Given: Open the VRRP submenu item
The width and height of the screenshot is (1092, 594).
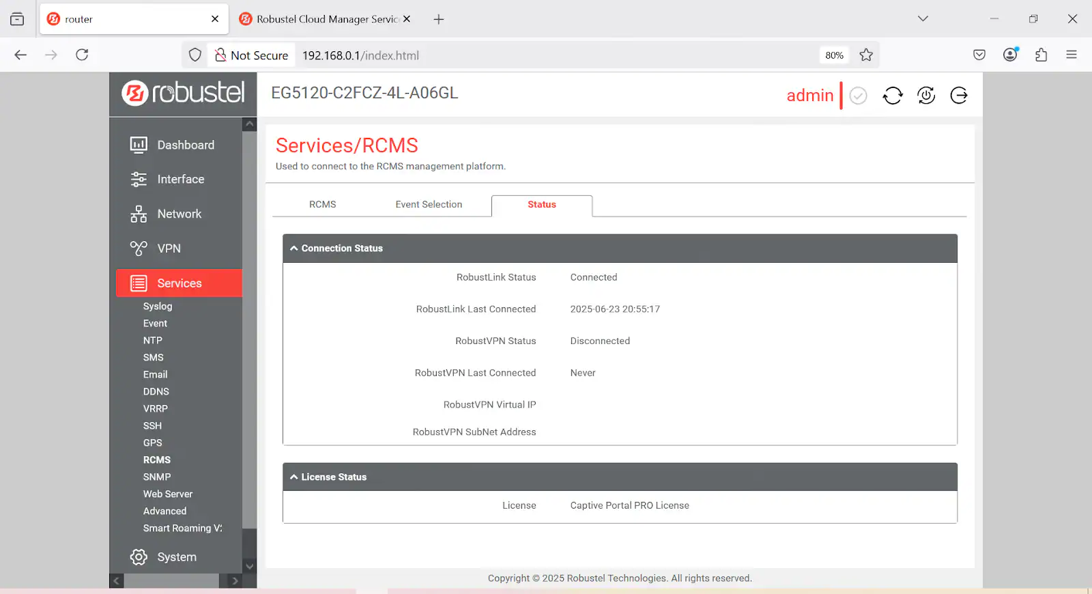Looking at the screenshot, I should (156, 409).
